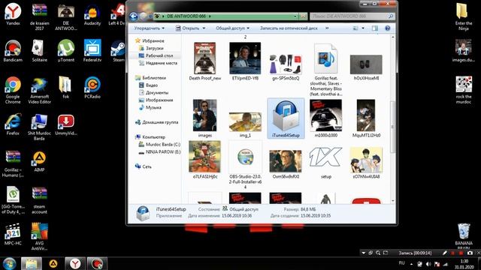Open the rock the murdoc desktop file
This screenshot has width=481, height=270.
(x=464, y=90)
